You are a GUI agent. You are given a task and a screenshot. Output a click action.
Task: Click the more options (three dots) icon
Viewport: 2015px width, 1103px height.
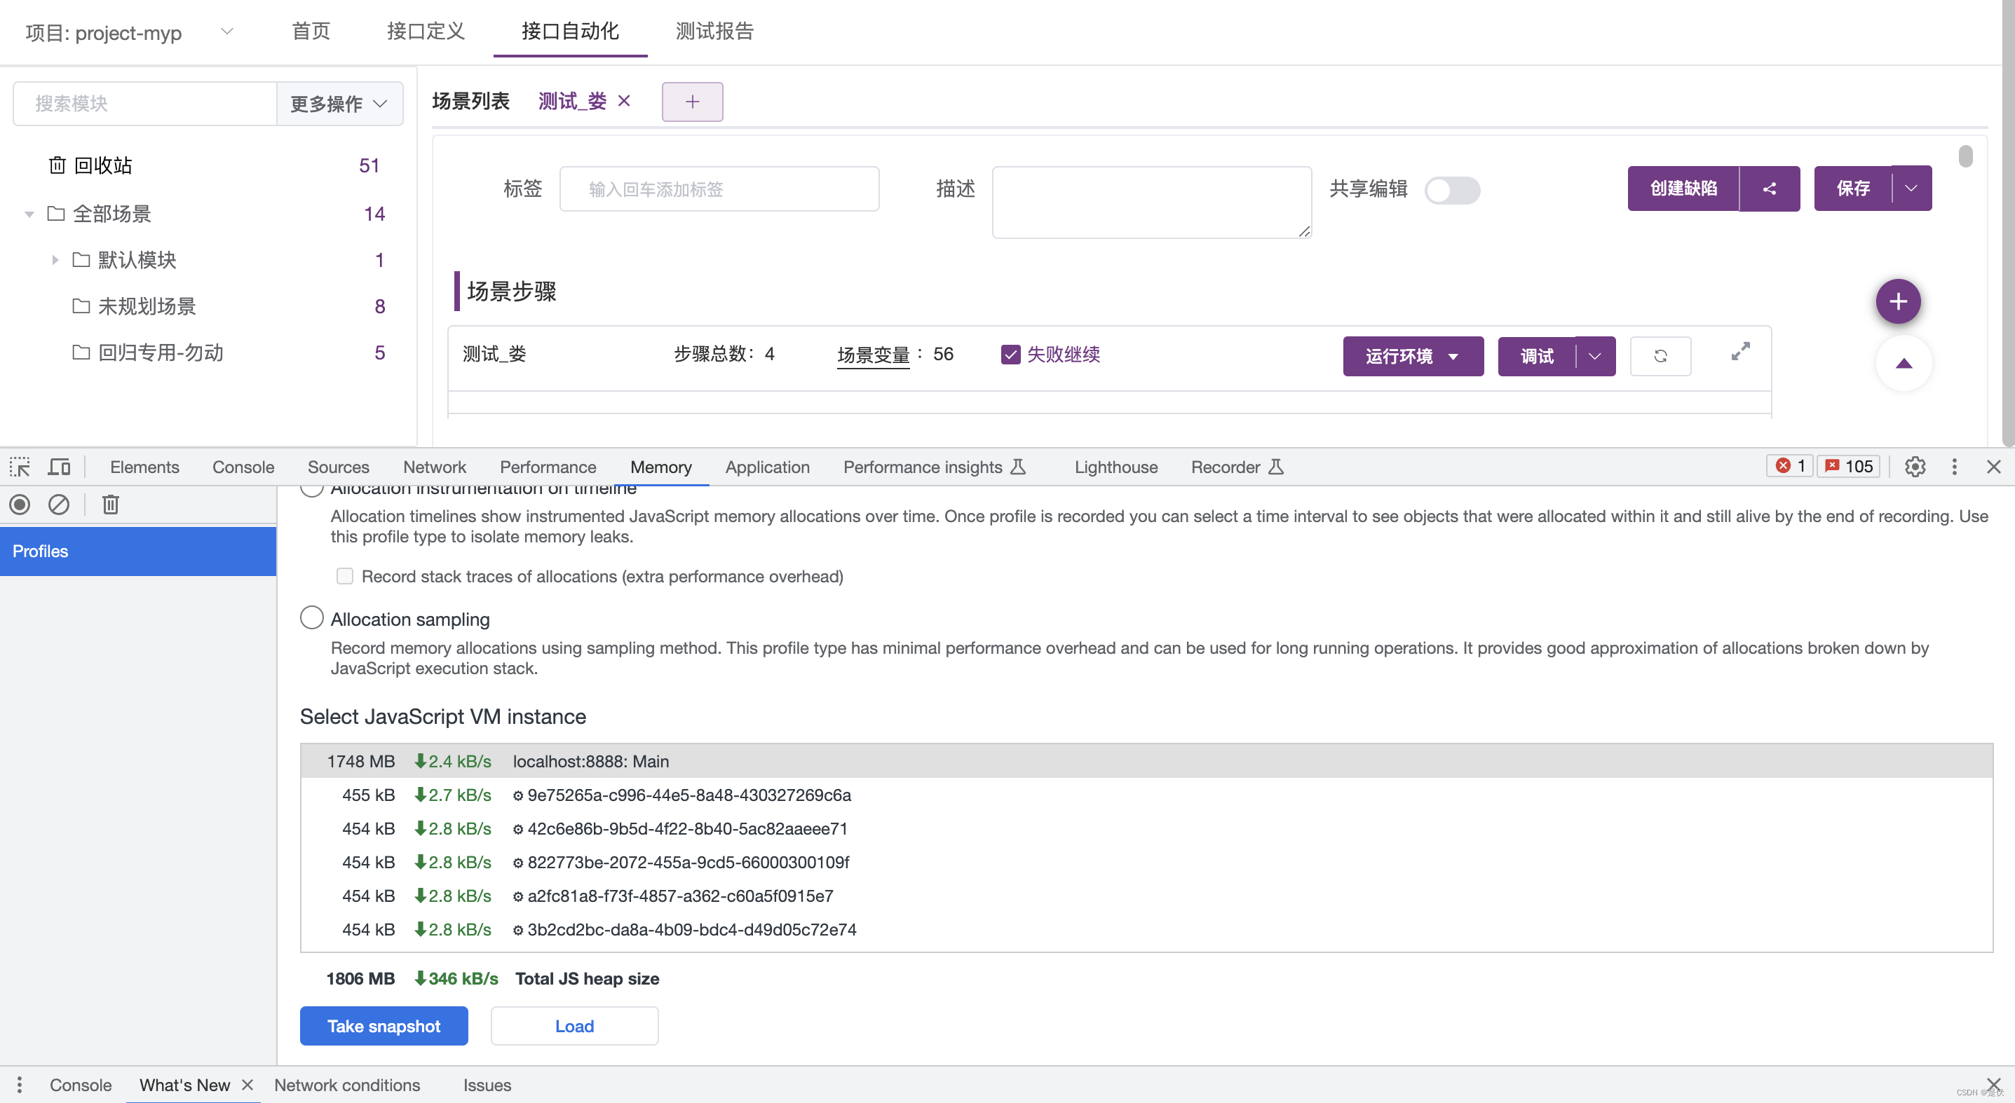[x=1953, y=466]
